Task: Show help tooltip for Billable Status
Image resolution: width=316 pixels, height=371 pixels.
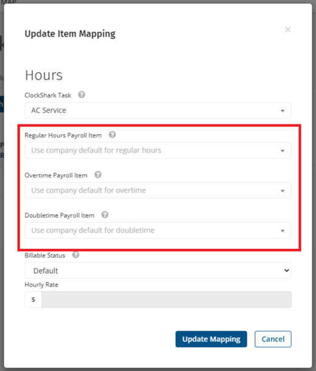Action: click(75, 255)
